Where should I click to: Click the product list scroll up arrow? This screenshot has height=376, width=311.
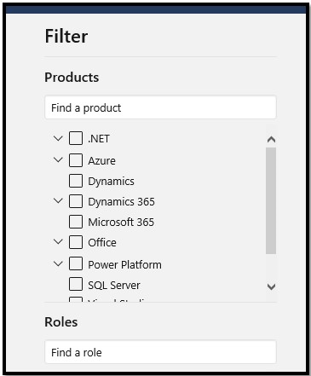(x=271, y=139)
